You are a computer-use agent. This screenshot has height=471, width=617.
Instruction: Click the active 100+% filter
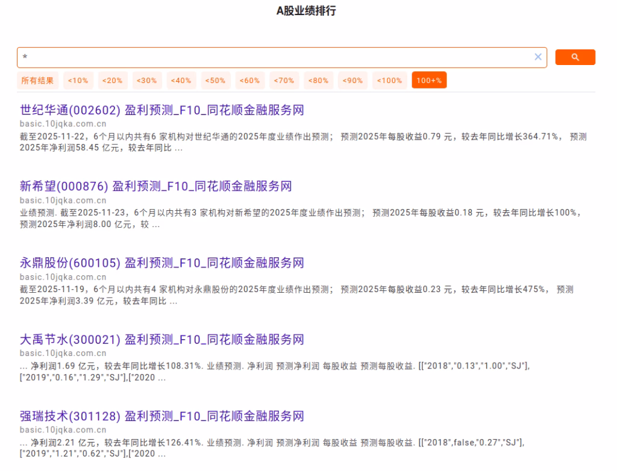click(x=429, y=80)
